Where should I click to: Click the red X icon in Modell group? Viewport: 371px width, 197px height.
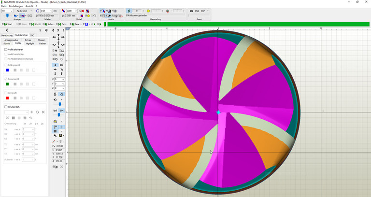tap(82, 11)
